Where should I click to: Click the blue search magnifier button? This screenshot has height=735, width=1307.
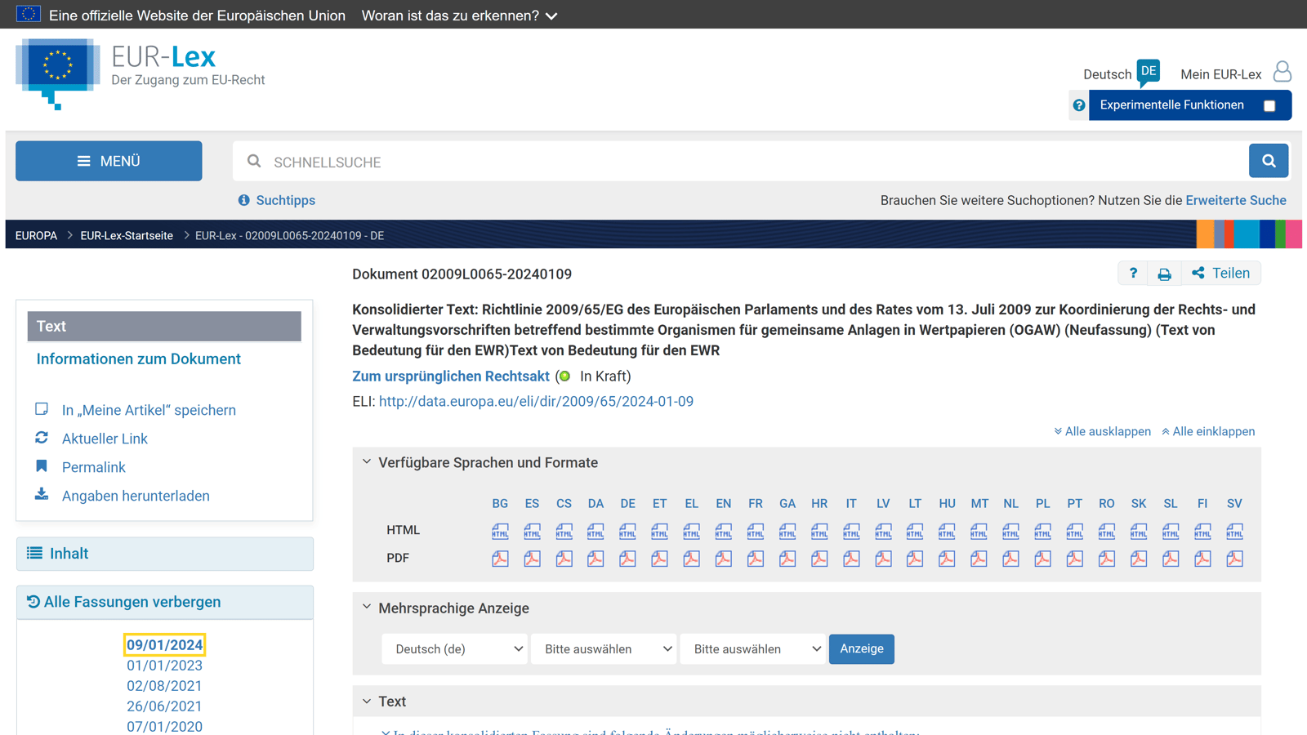coord(1268,161)
